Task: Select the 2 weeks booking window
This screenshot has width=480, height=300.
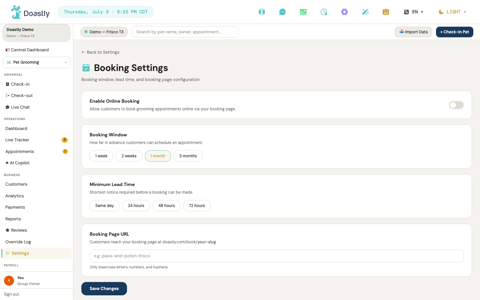Action: (x=129, y=156)
